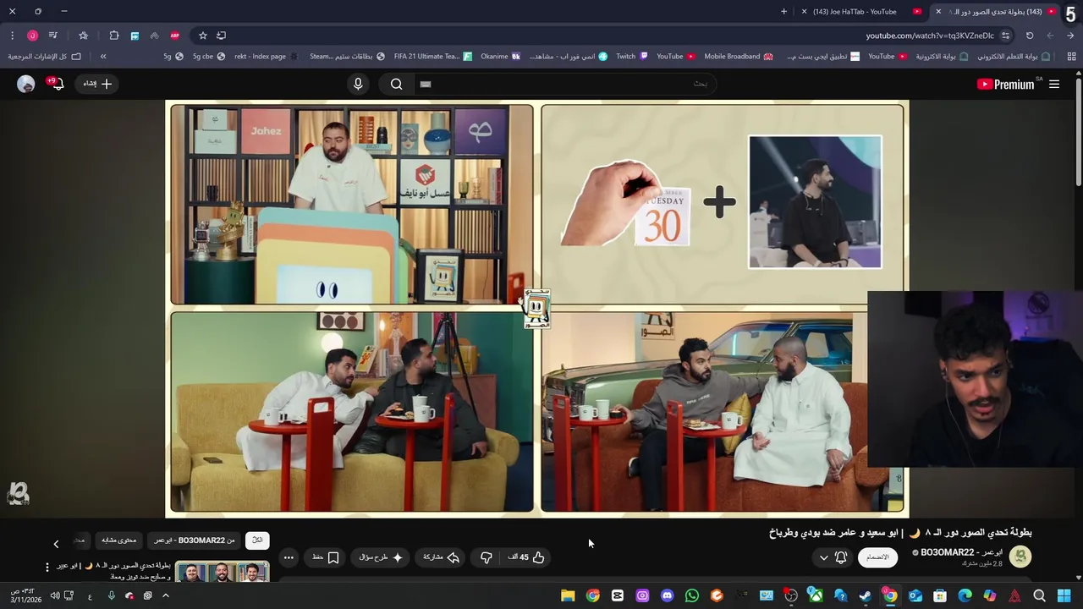Screen dimensions: 1083x609
Task: Open Xbox app from the taskbar
Action: coord(816,595)
